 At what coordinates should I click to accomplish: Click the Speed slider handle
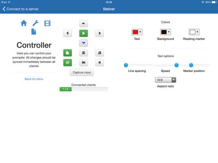coord(176,65)
